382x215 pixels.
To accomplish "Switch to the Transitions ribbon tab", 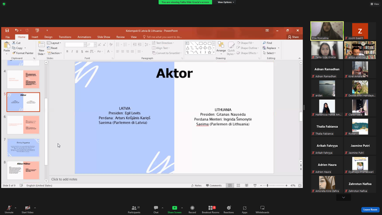I will point(65,37).
